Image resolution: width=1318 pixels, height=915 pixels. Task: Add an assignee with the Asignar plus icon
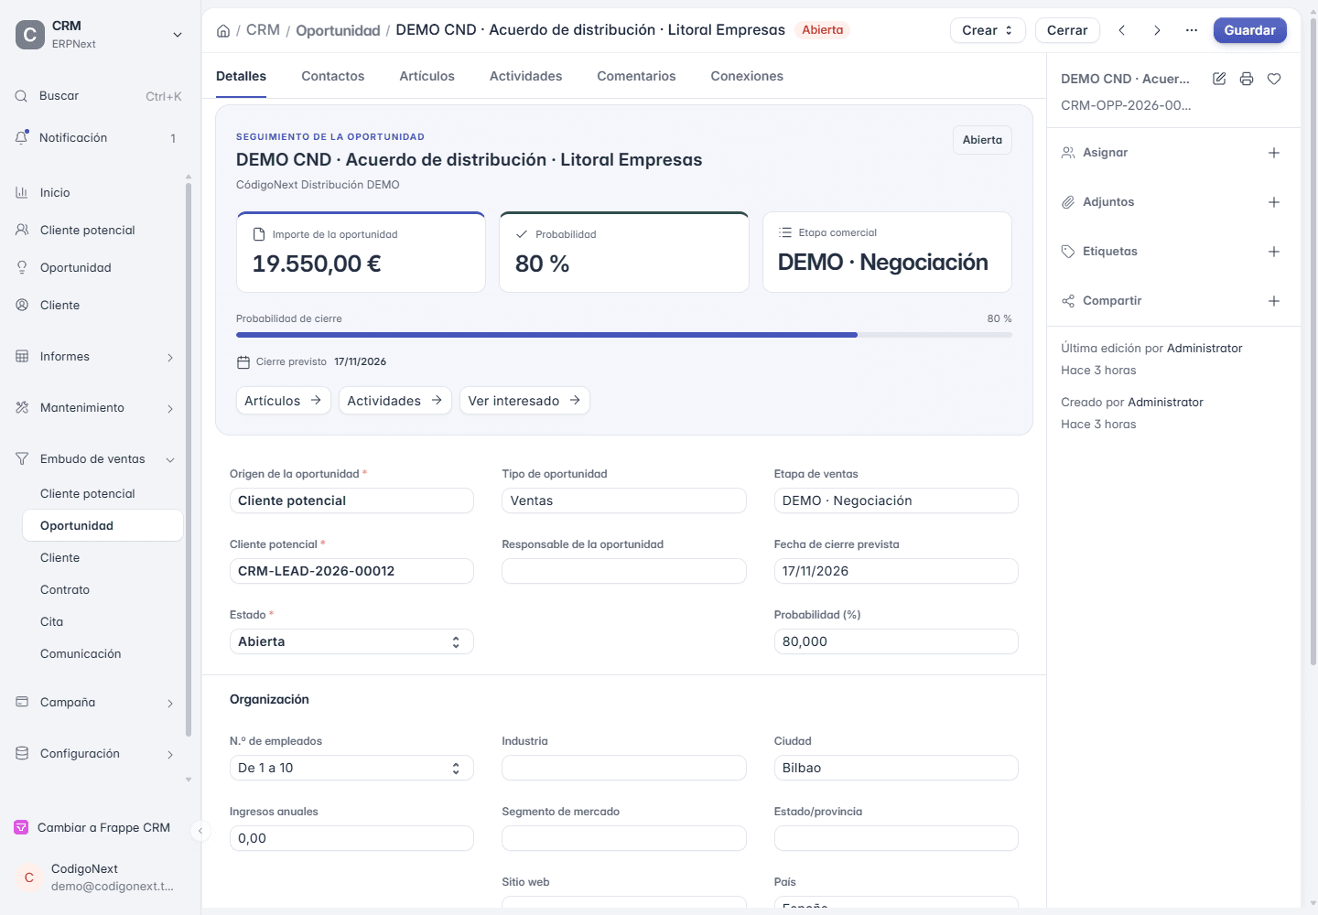1274,153
